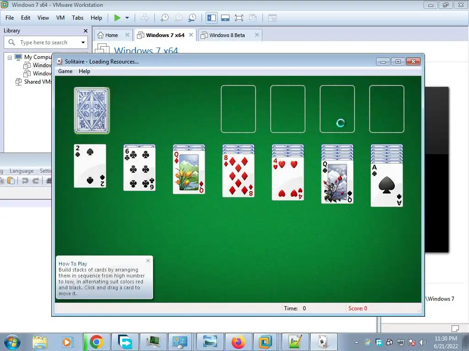469x351 pixels.
Task: Close the Windows 8 Beta tab
Action: (256, 35)
